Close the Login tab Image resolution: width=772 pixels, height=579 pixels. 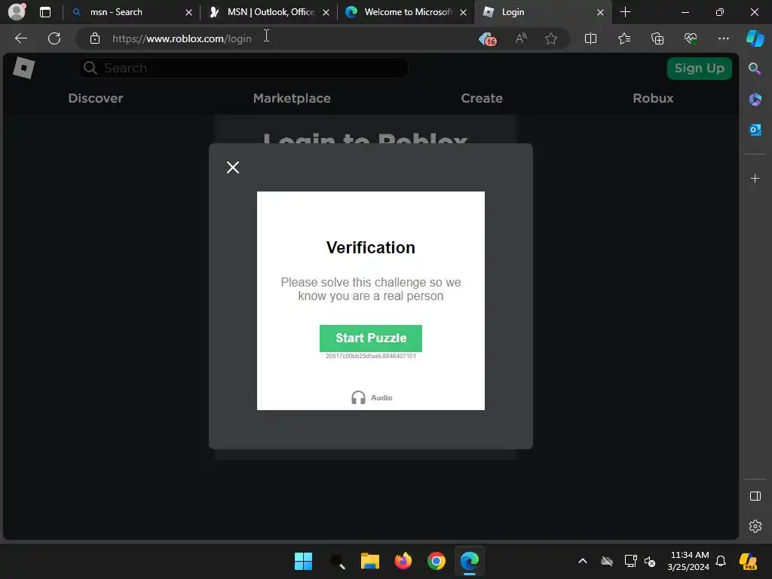[x=600, y=12]
